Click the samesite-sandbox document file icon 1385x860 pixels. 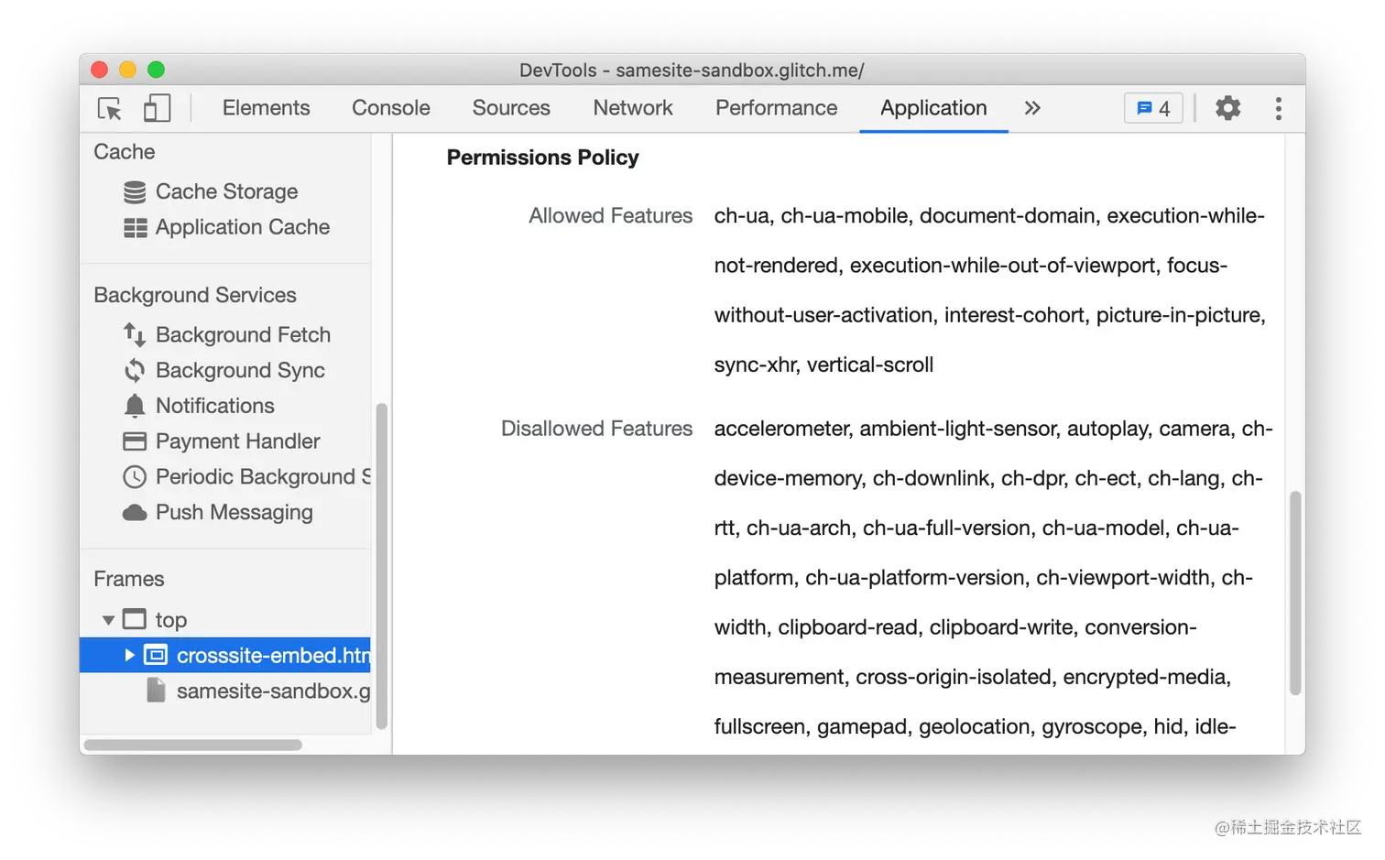pyautogui.click(x=157, y=691)
